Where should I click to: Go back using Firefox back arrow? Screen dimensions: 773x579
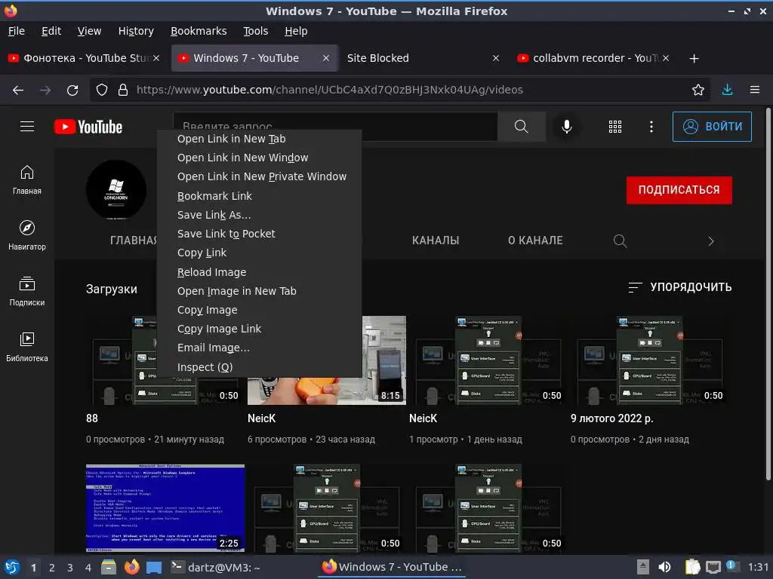tap(18, 90)
